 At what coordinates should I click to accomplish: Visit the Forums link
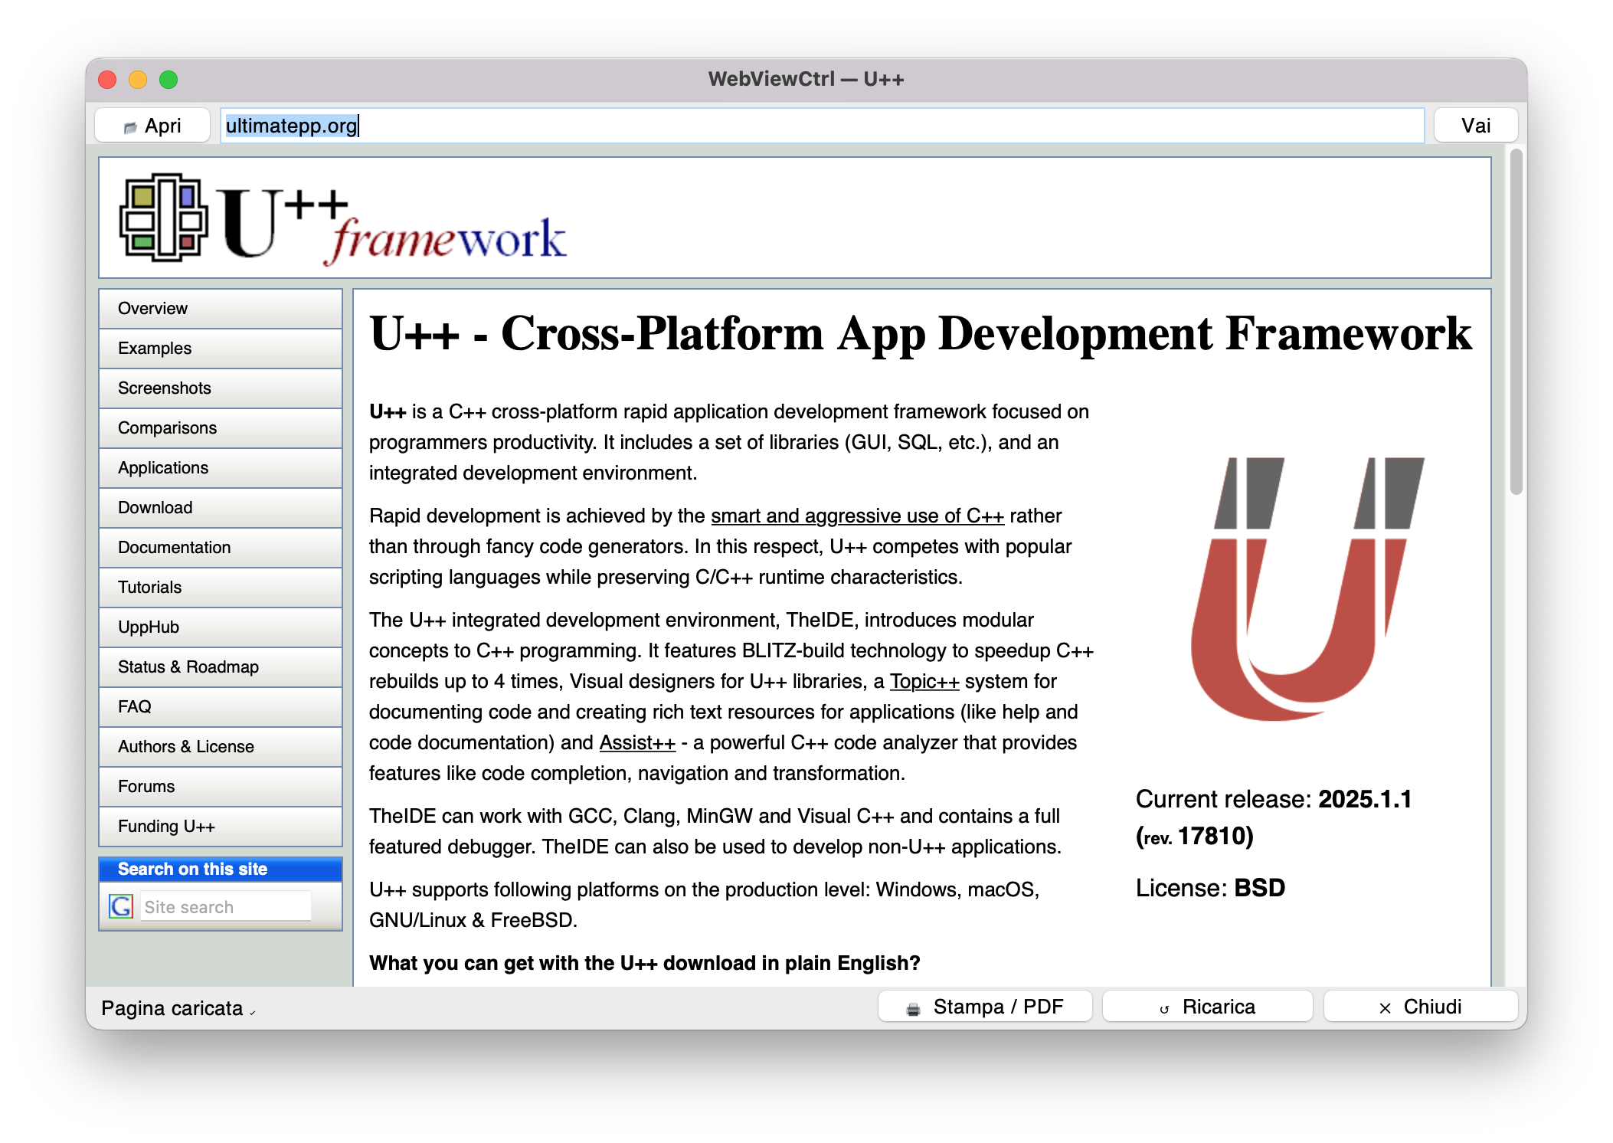[x=221, y=786]
